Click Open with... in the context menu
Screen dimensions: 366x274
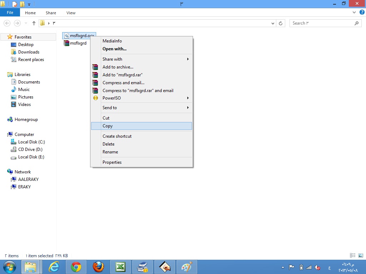click(x=142, y=49)
